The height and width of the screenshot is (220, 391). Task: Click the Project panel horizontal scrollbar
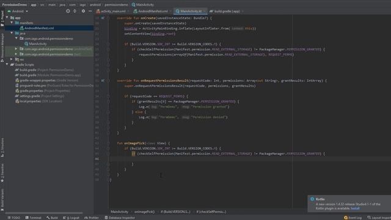coord(44,213)
